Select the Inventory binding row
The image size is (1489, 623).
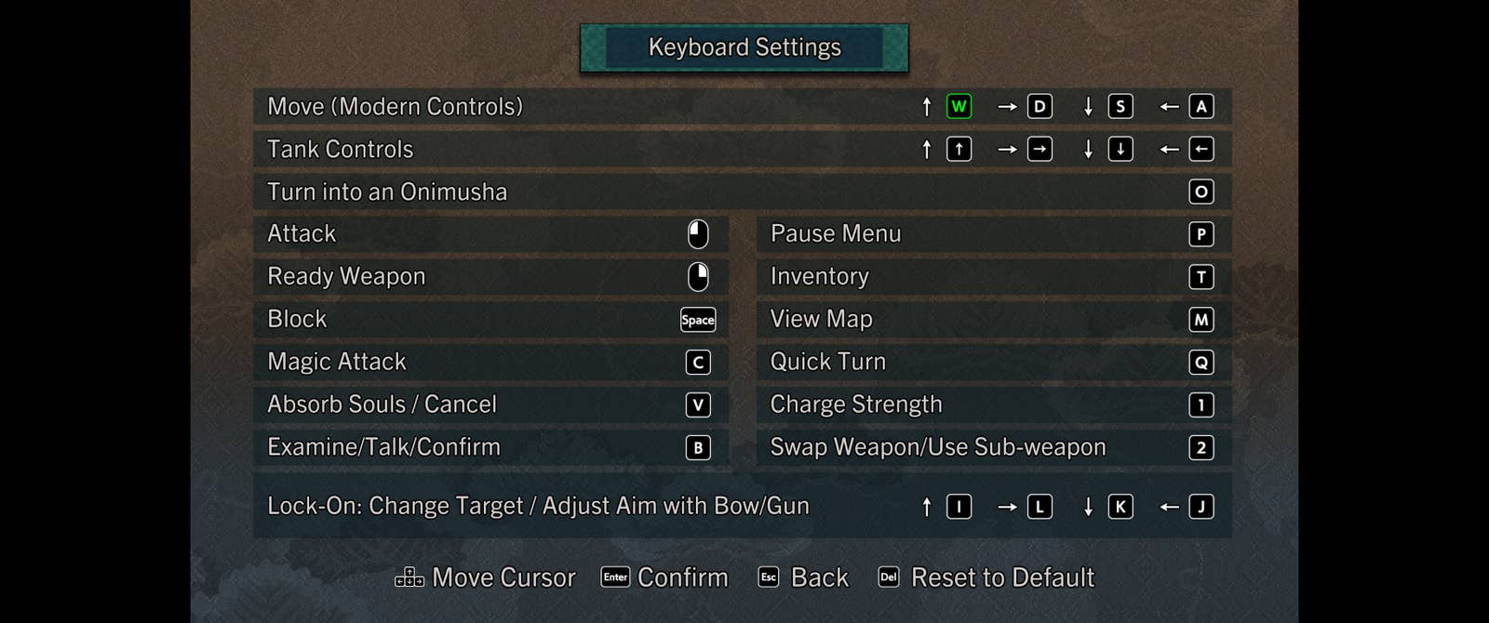click(x=993, y=277)
